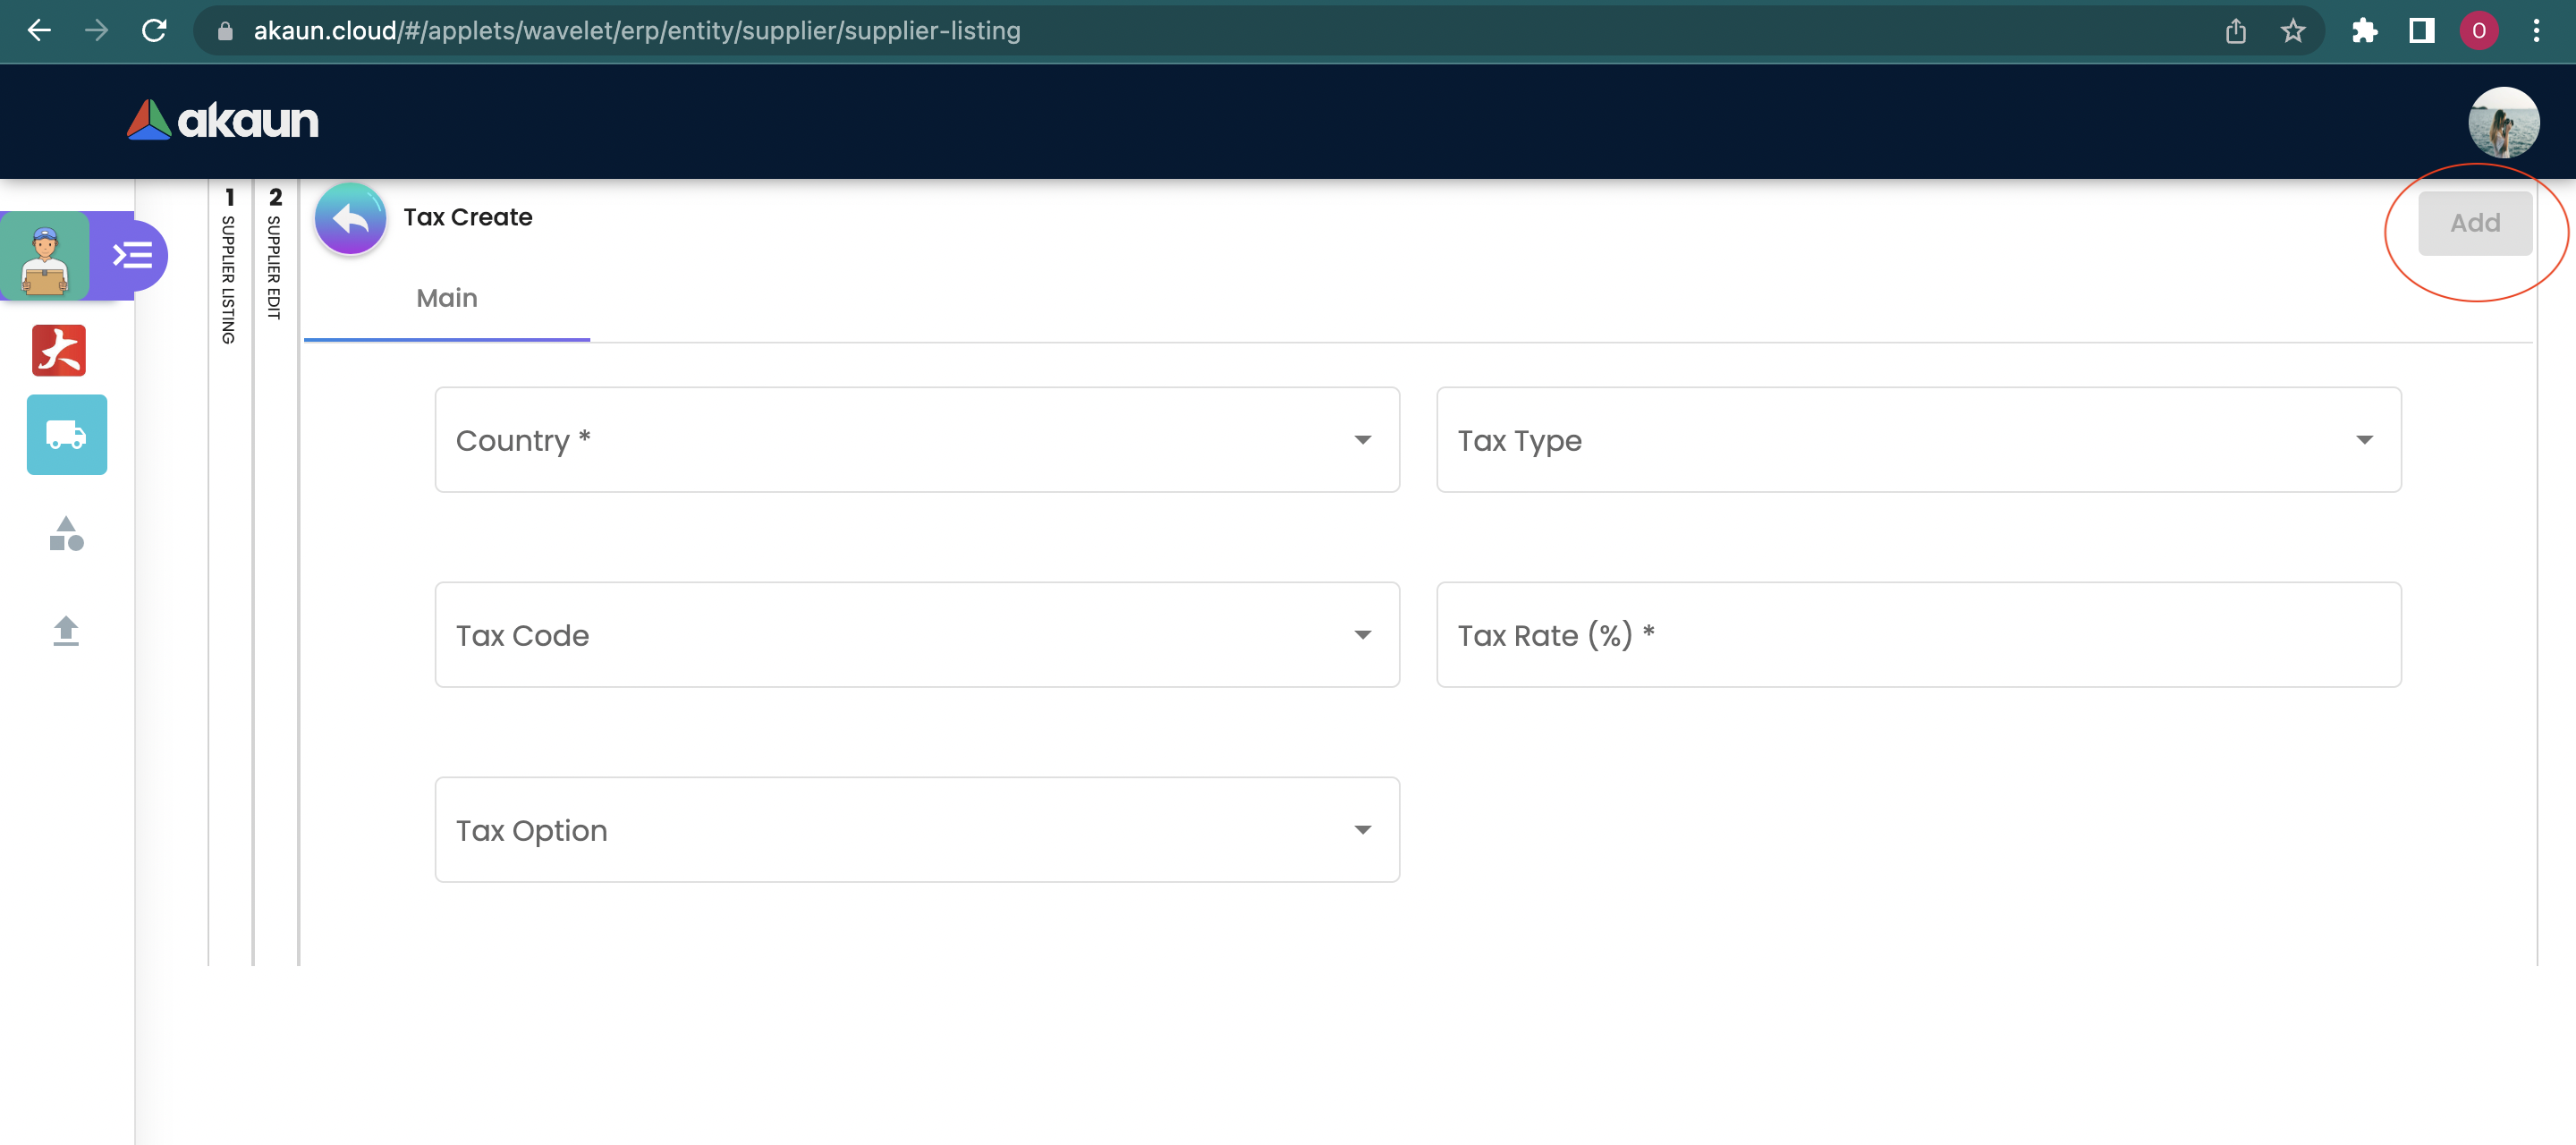Expand the Country dropdown
Image resolution: width=2576 pixels, height=1145 pixels.
[916, 440]
